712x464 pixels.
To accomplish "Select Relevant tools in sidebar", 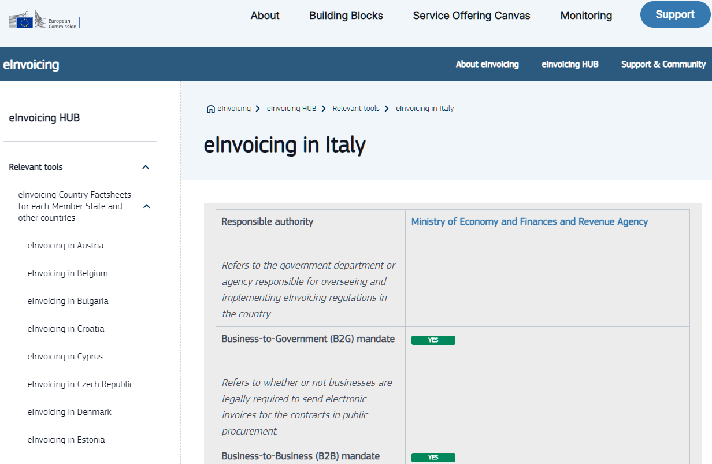I will (x=36, y=167).
